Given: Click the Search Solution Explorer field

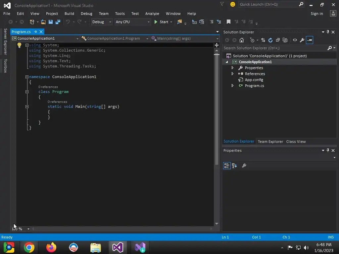Looking at the screenshot, I should click(x=279, y=48).
